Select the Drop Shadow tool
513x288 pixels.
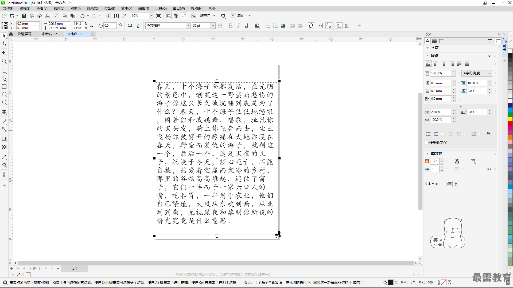4,139
